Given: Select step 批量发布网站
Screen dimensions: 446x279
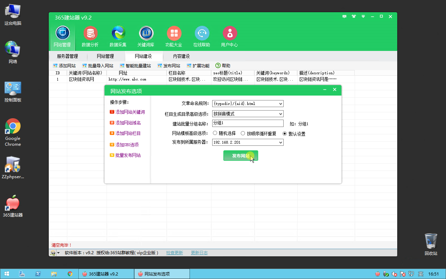Looking at the screenshot, I should tap(125, 155).
